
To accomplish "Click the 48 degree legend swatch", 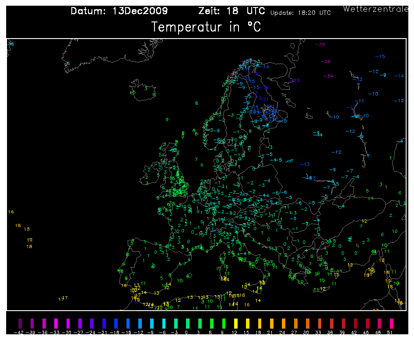I will (379, 323).
